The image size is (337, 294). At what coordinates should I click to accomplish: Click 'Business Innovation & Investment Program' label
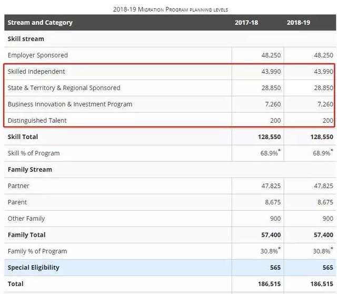point(70,104)
